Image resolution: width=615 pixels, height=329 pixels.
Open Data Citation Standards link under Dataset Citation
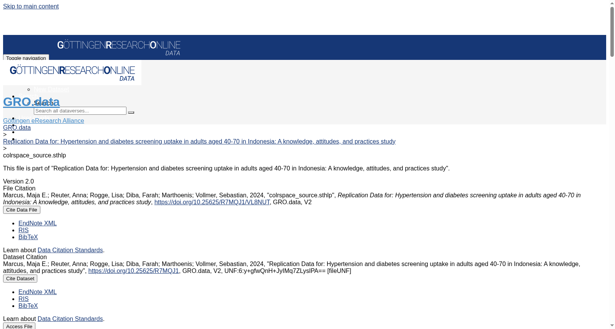click(70, 319)
